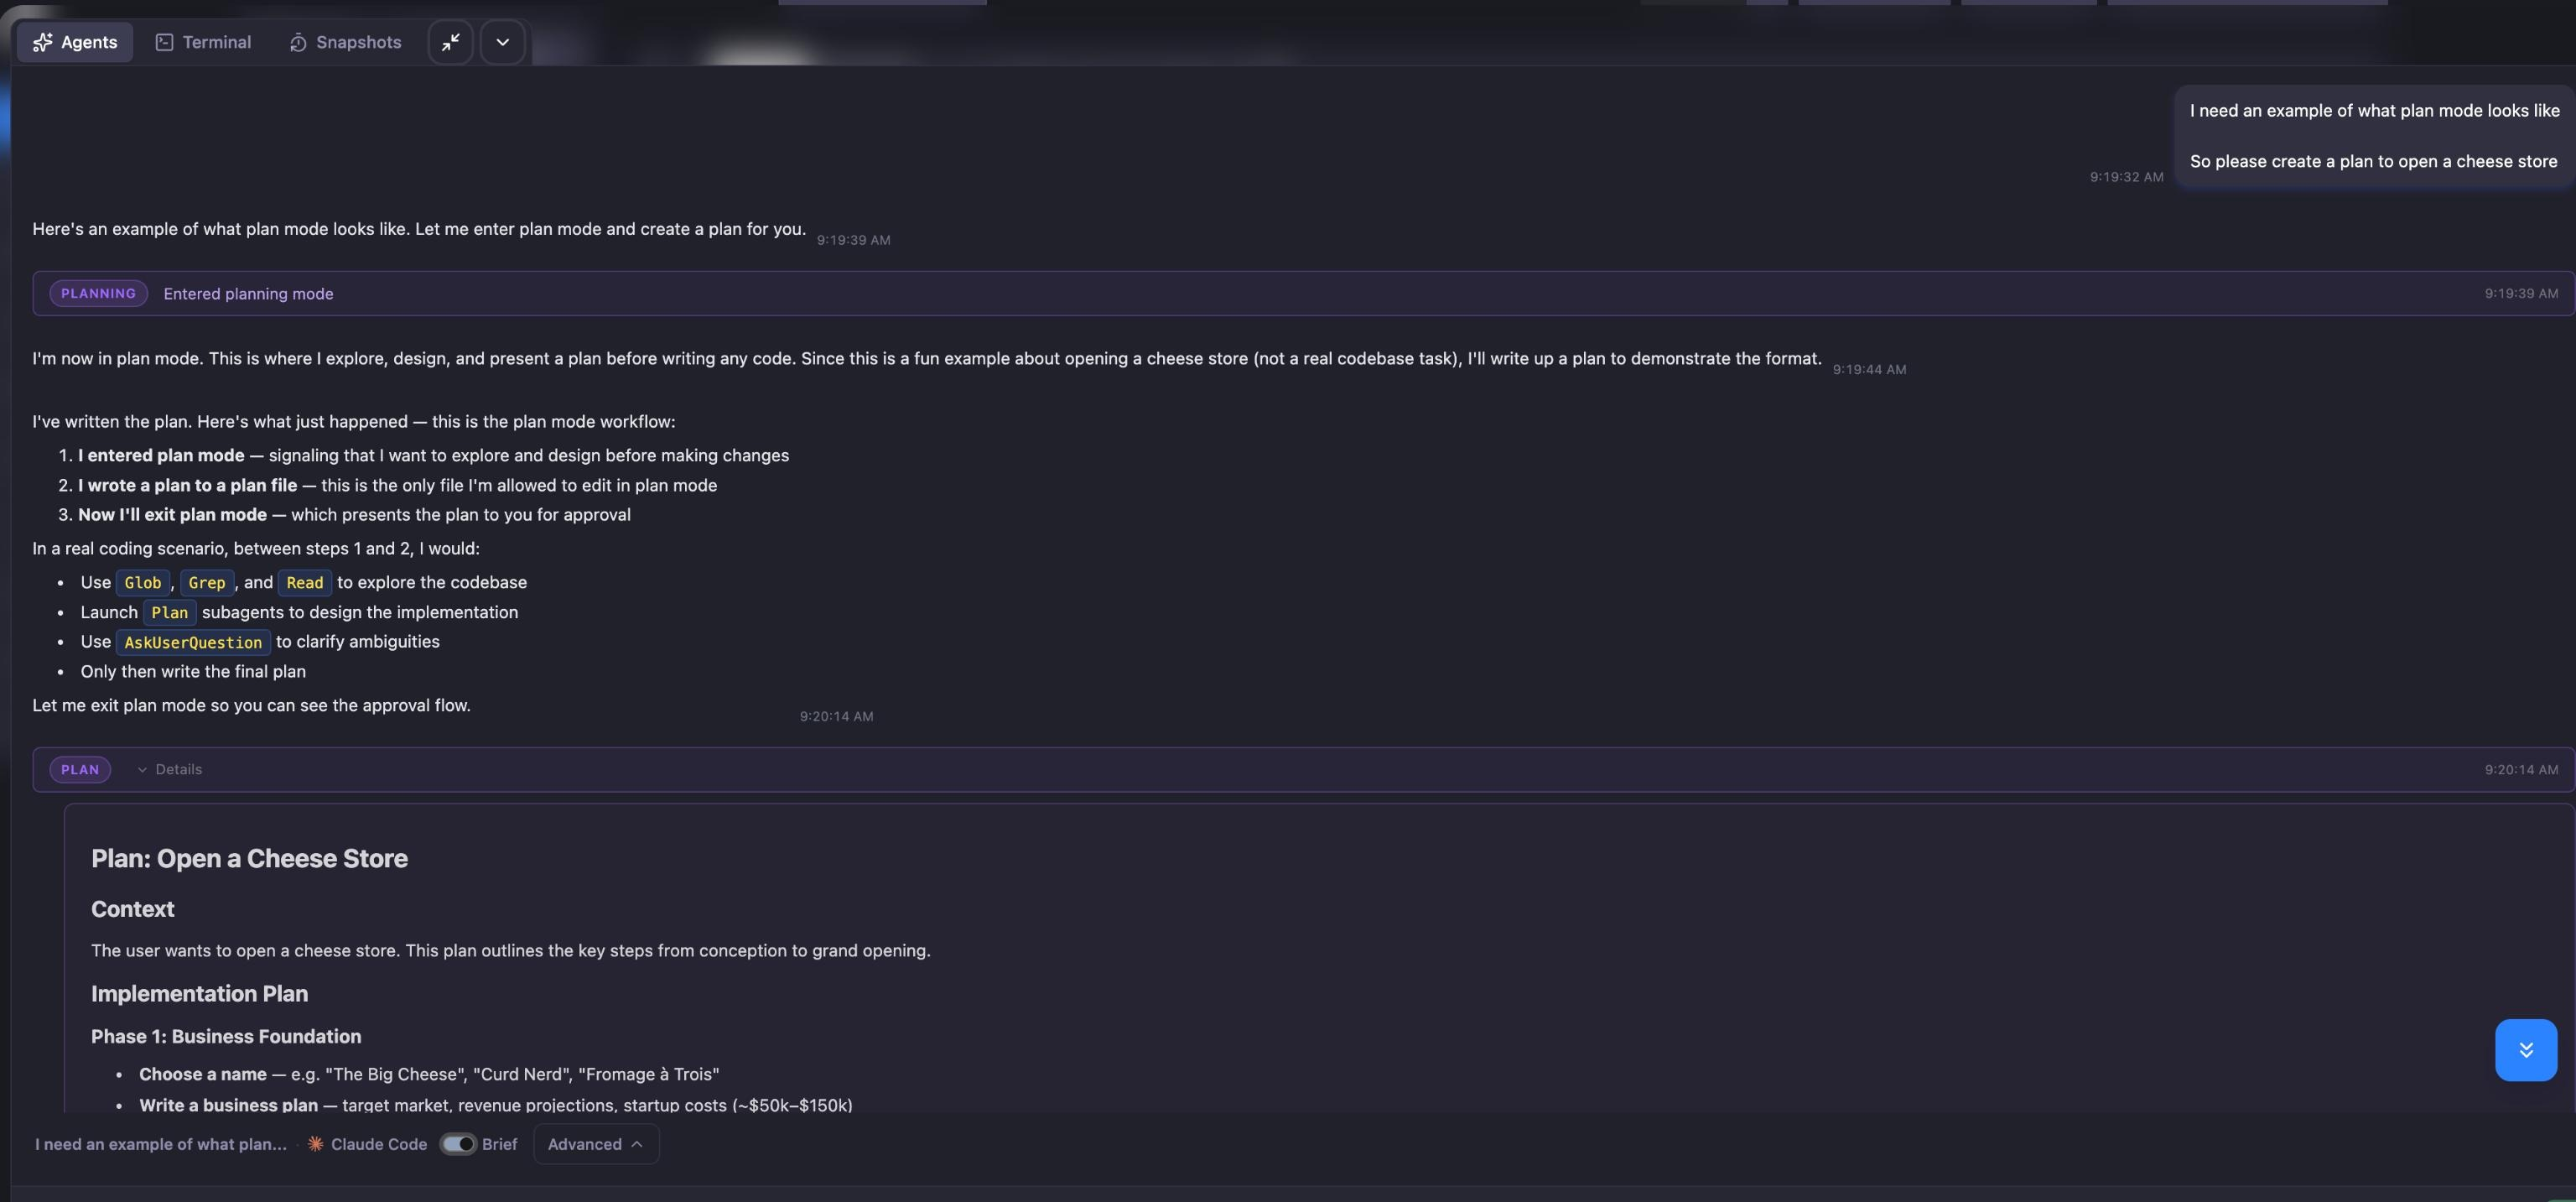2576x1202 pixels.
Task: Click the Read code chip
Action: tap(305, 583)
